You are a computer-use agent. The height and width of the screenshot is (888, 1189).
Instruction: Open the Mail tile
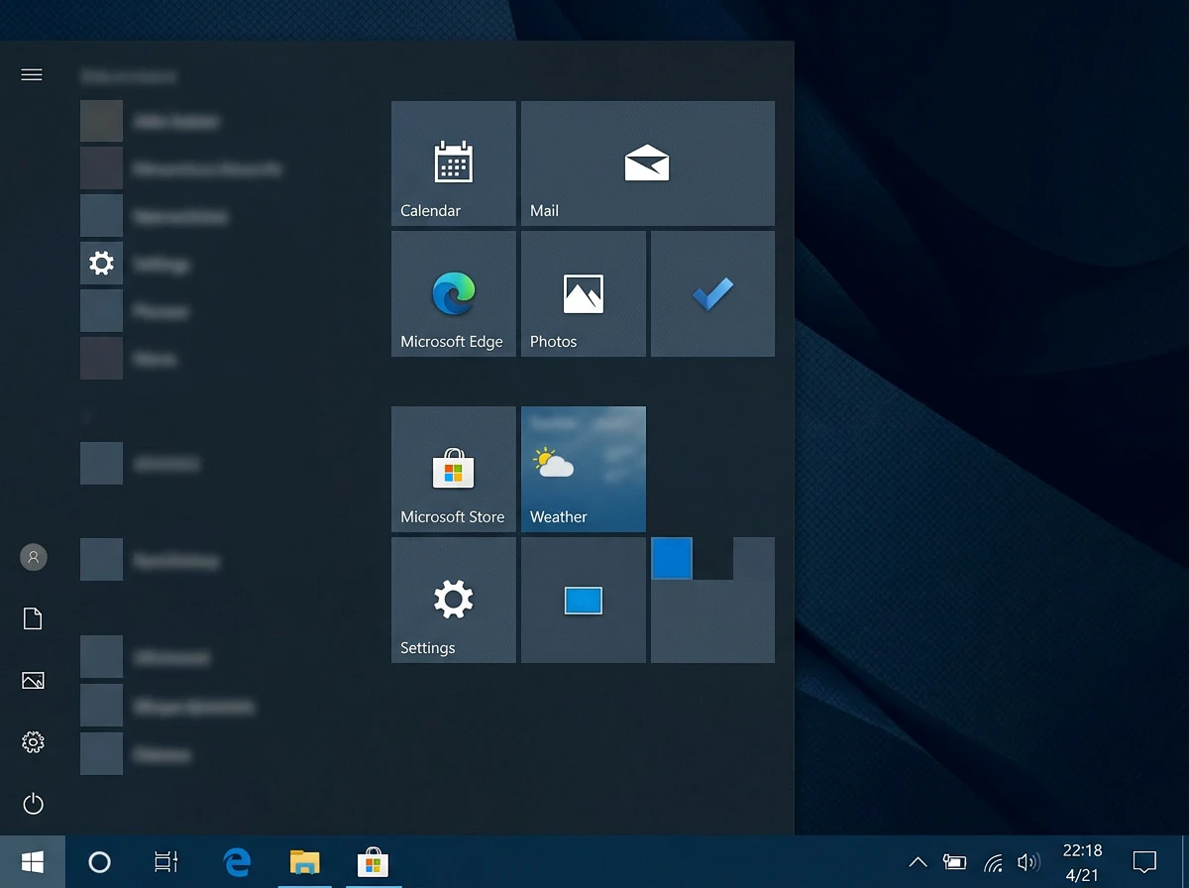point(648,164)
